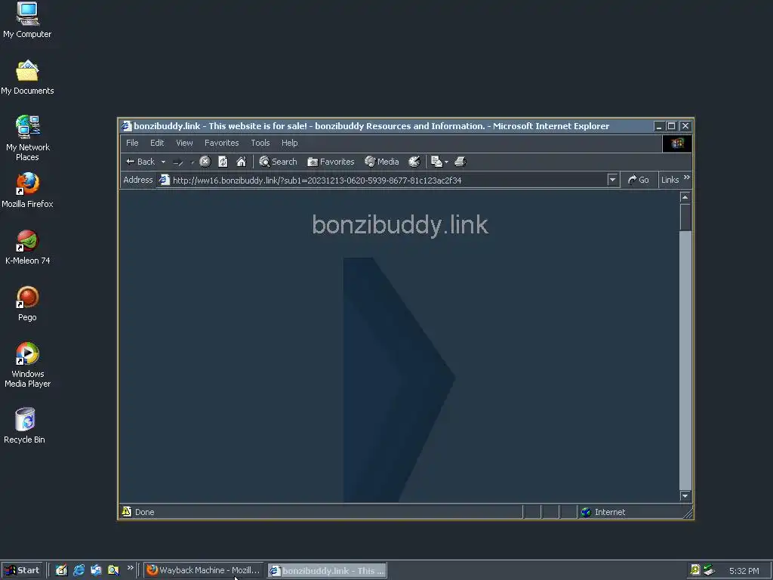This screenshot has width=773, height=580.
Task: Click the Show Desktop quick launch icon
Action: pyautogui.click(x=61, y=570)
